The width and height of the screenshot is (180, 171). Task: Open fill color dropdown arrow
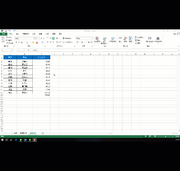pos(35,42)
